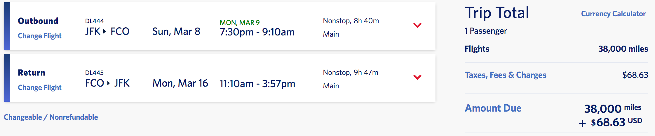Click Change Flight under Return
This screenshot has height=136, width=655.
[40, 87]
